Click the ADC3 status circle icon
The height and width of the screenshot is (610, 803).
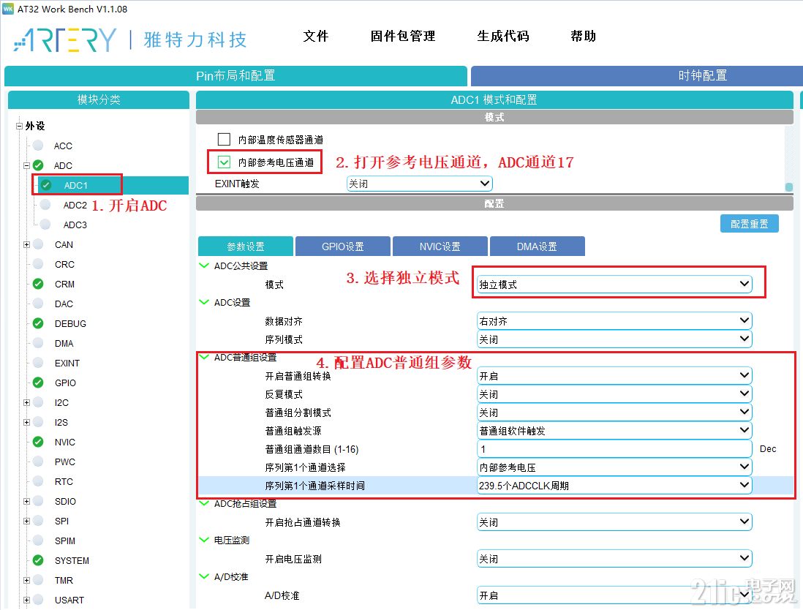coord(45,225)
